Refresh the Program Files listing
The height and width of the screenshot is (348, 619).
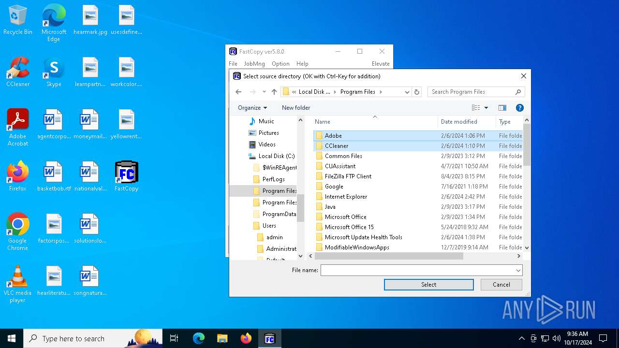(417, 92)
